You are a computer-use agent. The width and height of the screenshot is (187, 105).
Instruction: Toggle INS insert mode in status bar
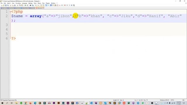[183, 100]
